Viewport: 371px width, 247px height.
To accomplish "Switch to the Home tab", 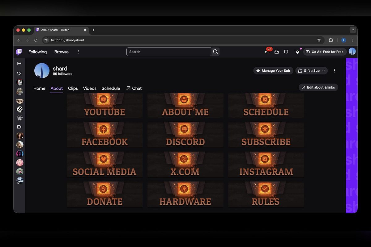I will pyautogui.click(x=39, y=88).
